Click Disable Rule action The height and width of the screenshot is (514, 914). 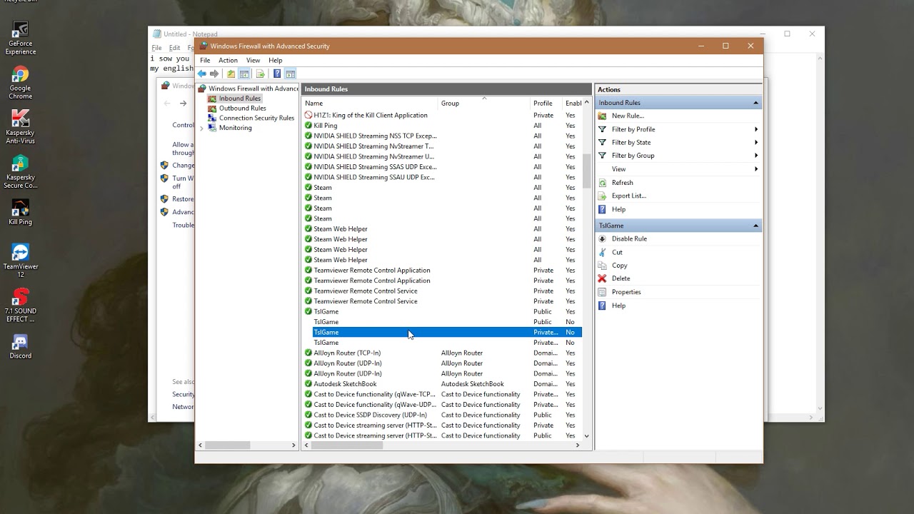point(629,238)
